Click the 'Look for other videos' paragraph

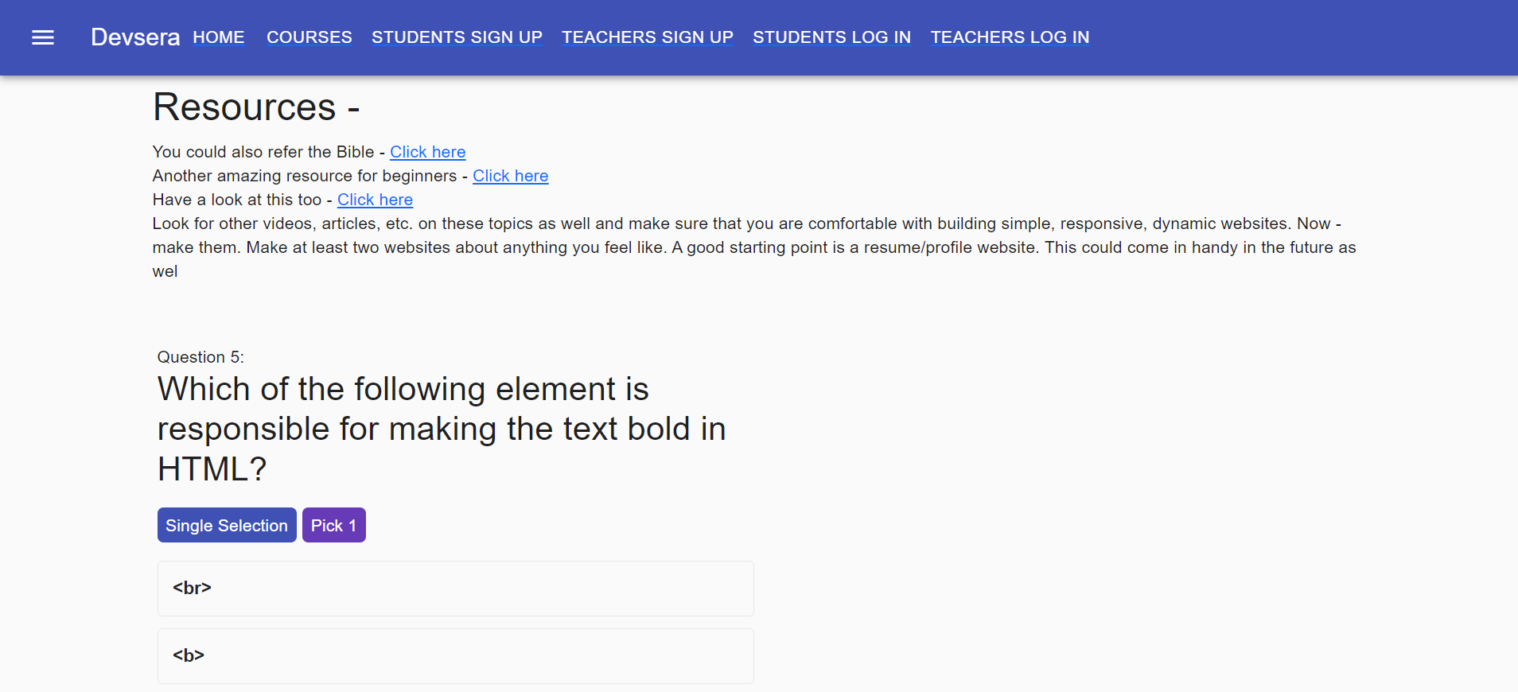pyautogui.click(x=754, y=247)
